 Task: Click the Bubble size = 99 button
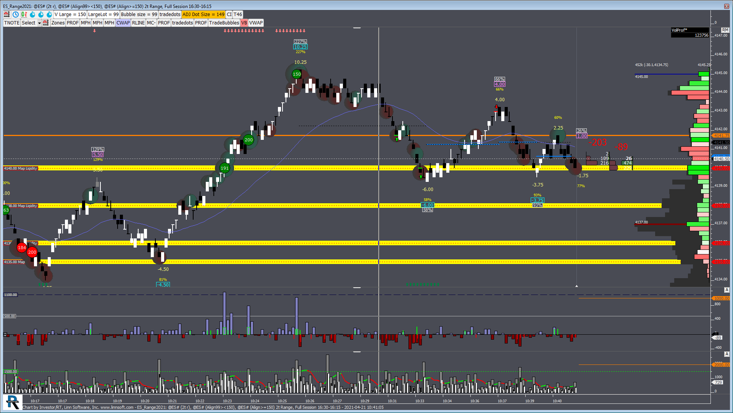pos(139,15)
